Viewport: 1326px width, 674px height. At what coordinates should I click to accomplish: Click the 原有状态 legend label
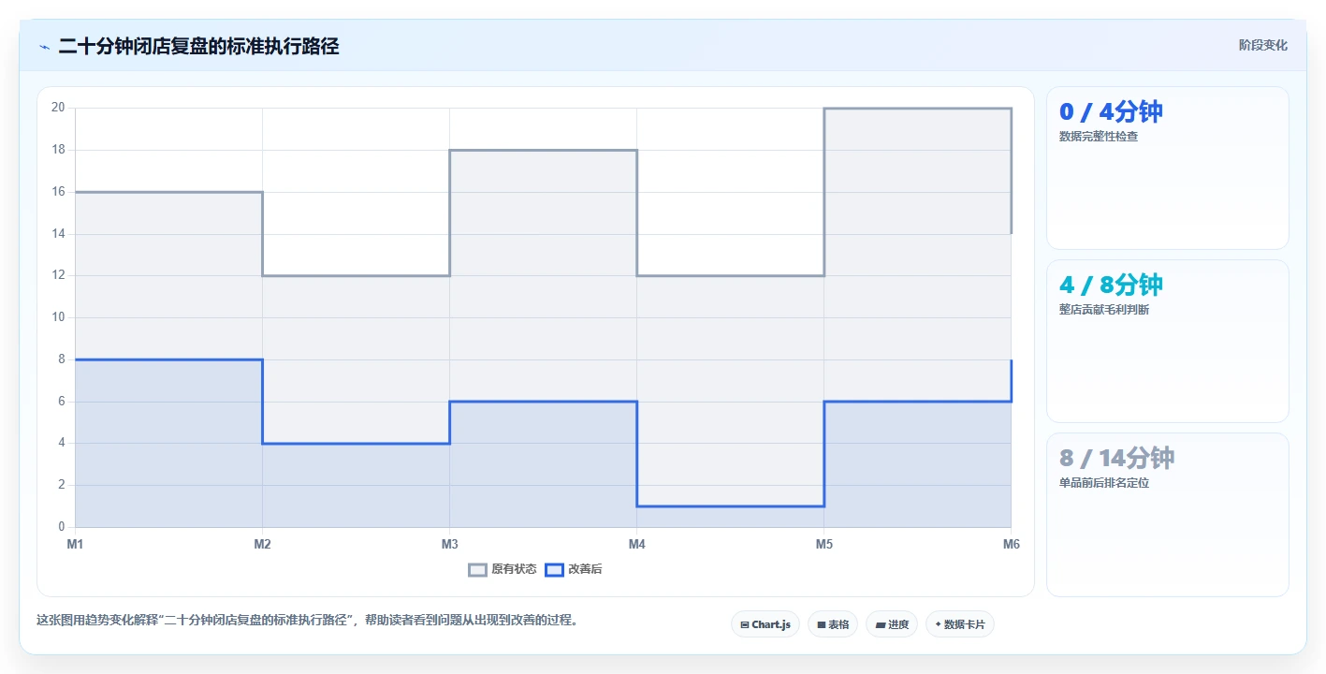pyautogui.click(x=514, y=569)
